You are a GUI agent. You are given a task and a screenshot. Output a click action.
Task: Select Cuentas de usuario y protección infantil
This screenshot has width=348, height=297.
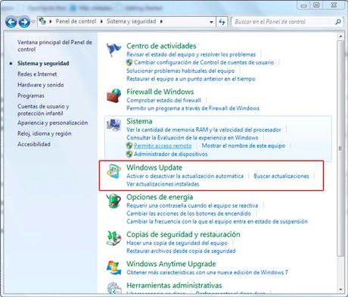tap(43, 110)
